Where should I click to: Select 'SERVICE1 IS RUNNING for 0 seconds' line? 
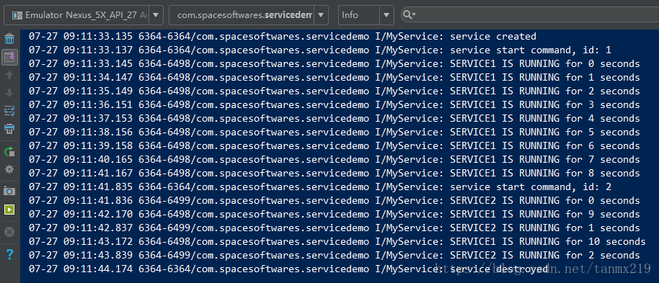(334, 64)
